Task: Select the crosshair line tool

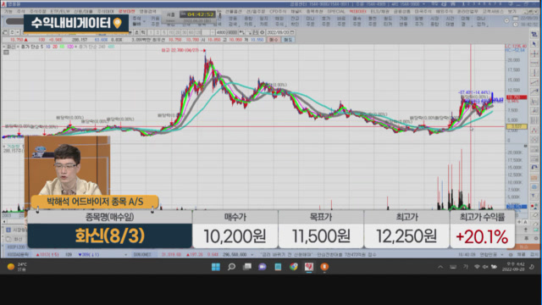Action: tap(534, 53)
